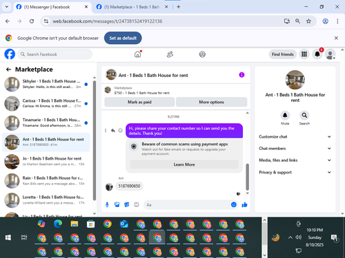The height and width of the screenshot is (258, 345).
Task: Open the emoji picker in message box
Action: point(234,204)
